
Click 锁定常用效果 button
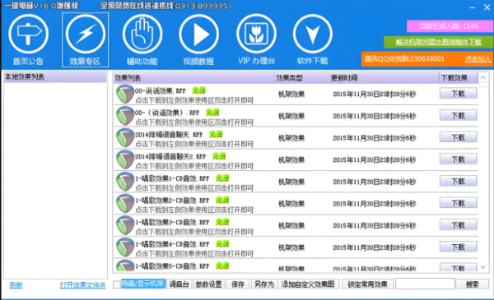click(x=367, y=284)
